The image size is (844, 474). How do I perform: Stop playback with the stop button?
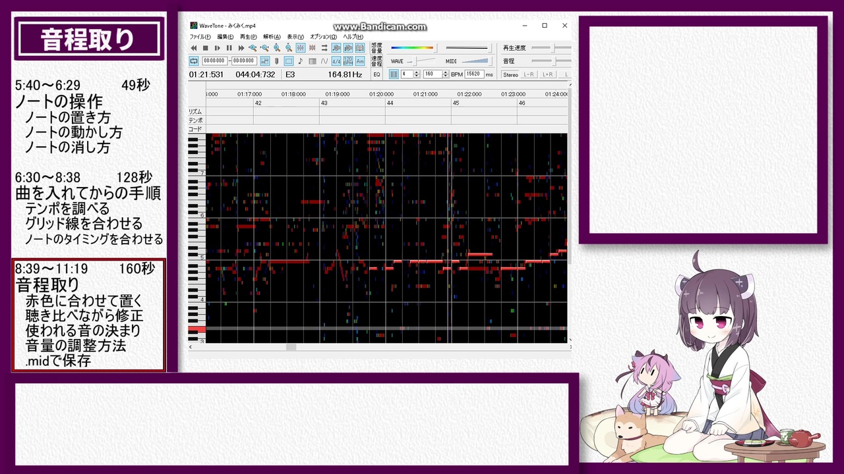point(206,48)
